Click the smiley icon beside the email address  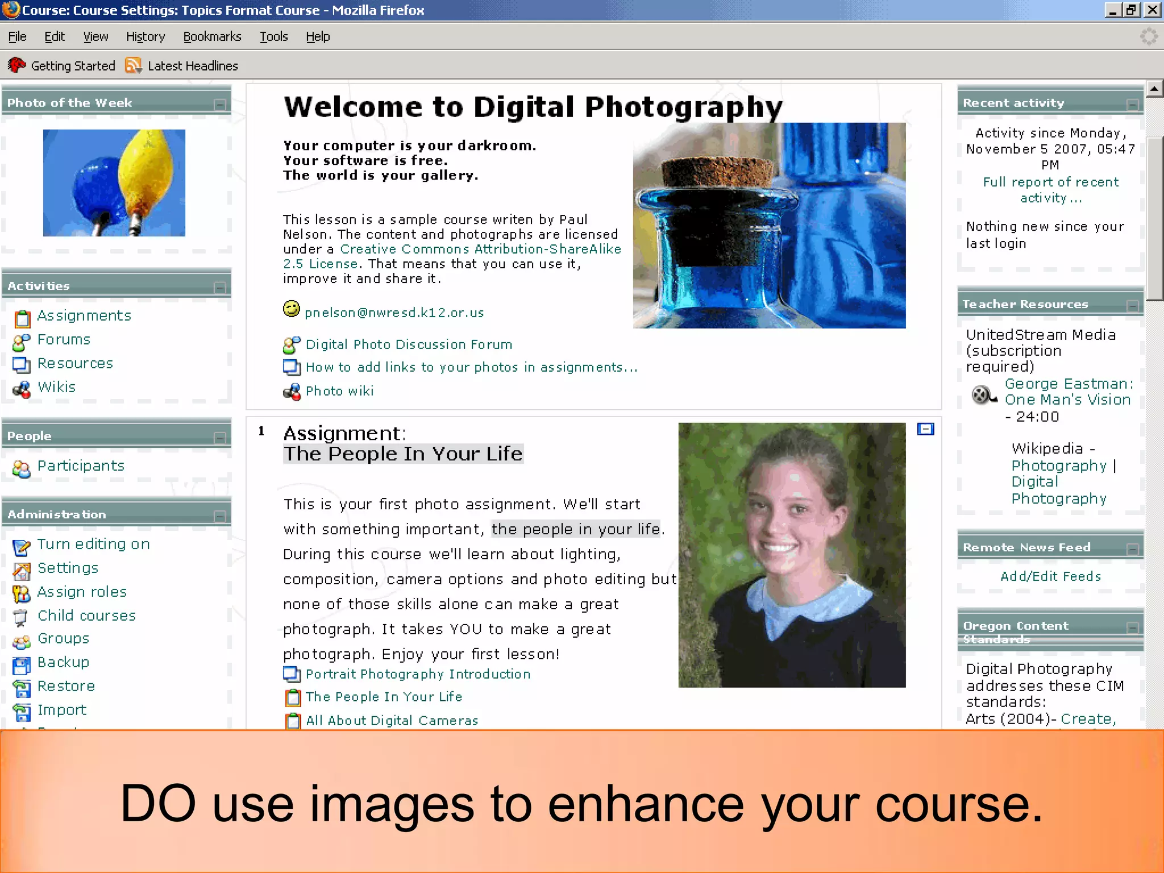pyautogui.click(x=292, y=309)
